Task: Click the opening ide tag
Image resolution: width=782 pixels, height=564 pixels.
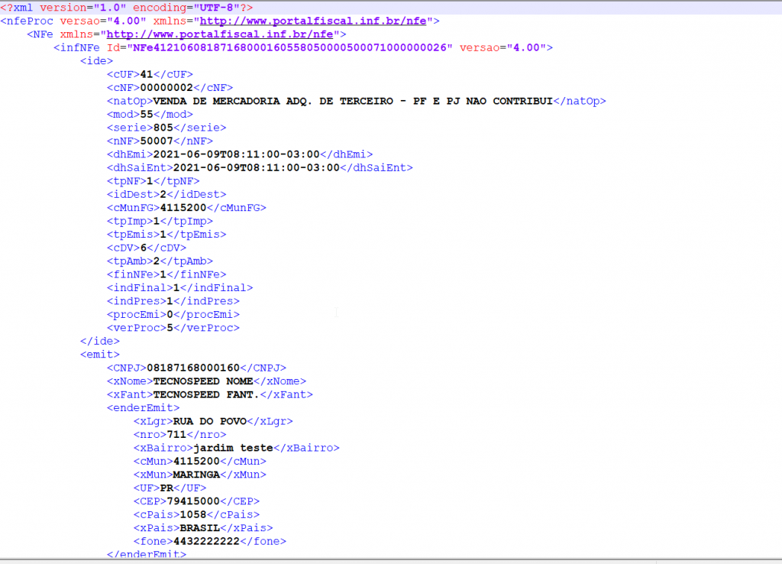Action: (97, 61)
